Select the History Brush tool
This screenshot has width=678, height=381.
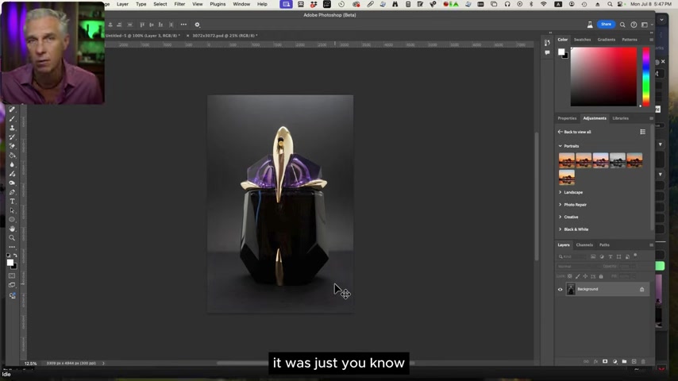click(12, 137)
